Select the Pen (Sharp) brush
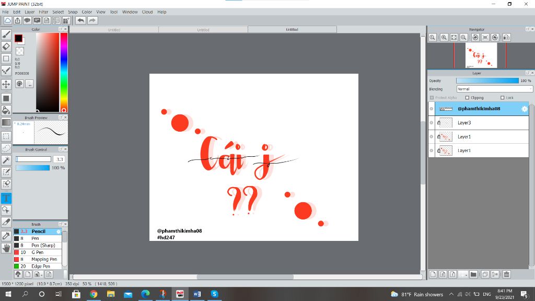 pos(38,246)
